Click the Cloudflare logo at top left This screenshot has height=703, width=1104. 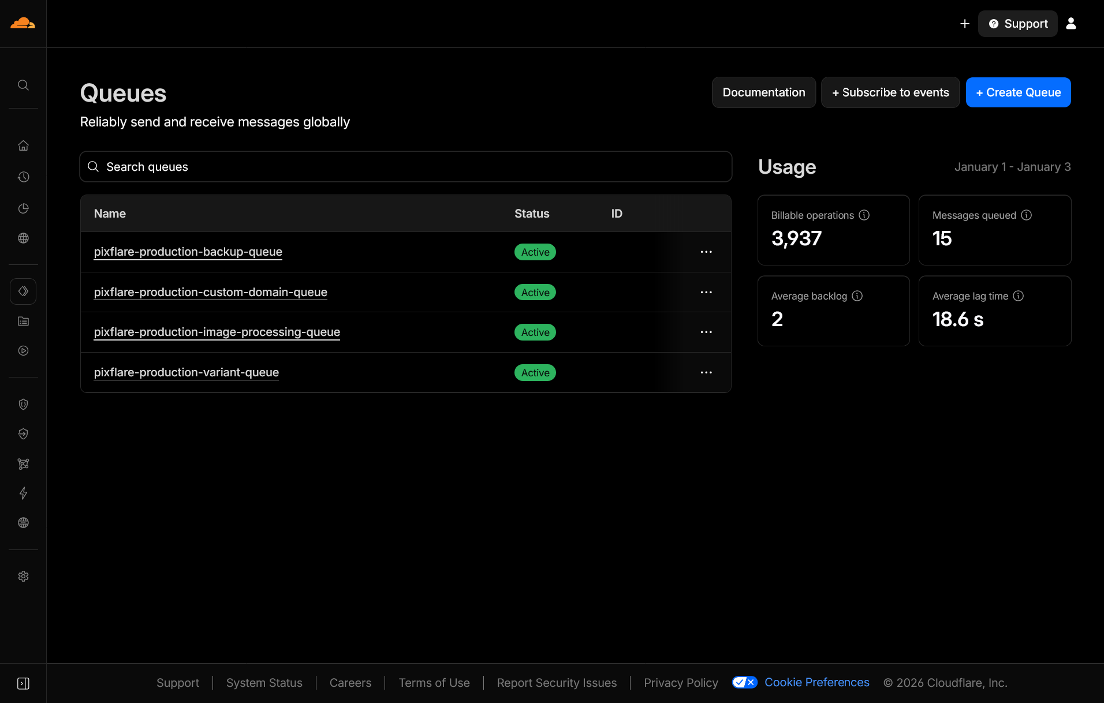pos(23,23)
